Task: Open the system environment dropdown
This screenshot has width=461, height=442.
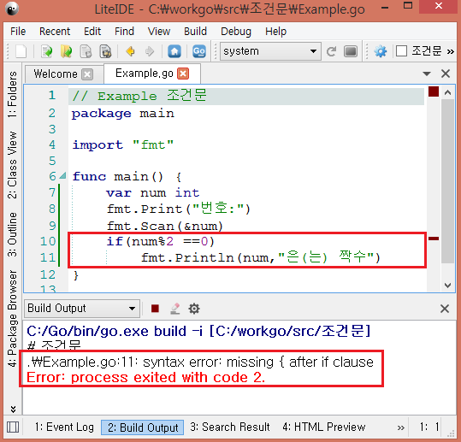Action: coord(270,51)
